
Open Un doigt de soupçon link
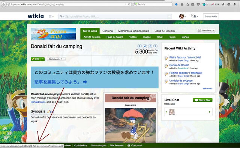pyautogui.click(x=181, y=81)
